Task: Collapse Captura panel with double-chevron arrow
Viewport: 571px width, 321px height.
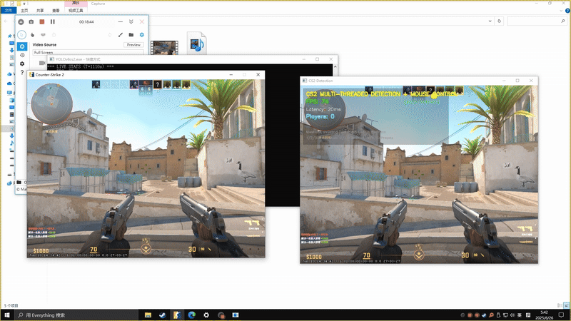Action: click(131, 22)
